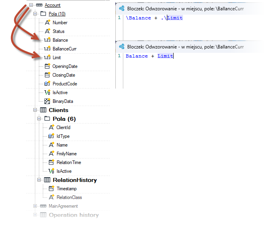Click the dictionary icon beside ProductCode
264x228 pixels.
pos(47,83)
